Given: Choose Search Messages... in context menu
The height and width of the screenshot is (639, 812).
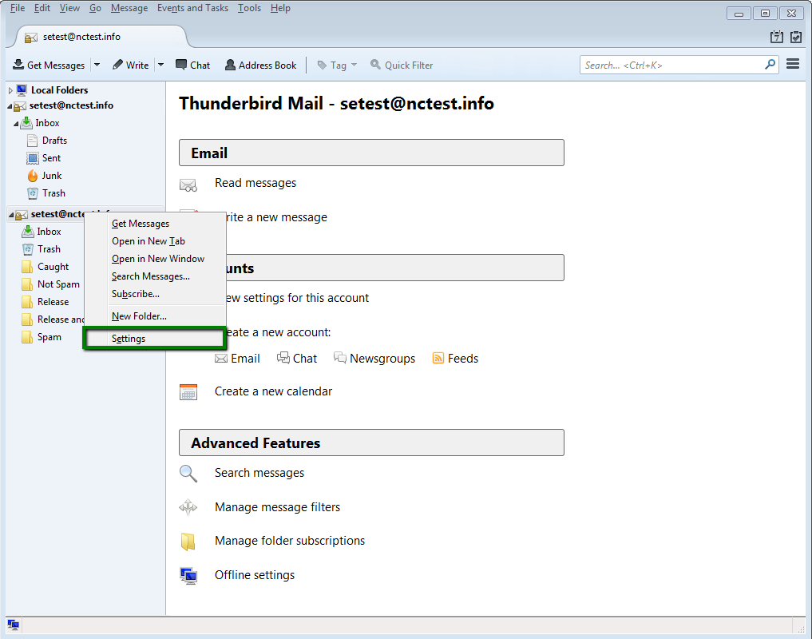Looking at the screenshot, I should coord(155,276).
